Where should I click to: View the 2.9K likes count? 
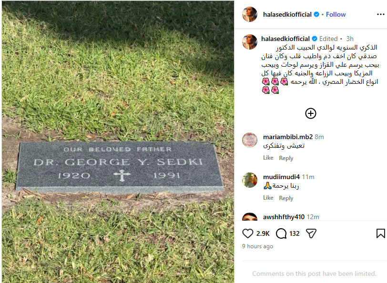point(263,233)
